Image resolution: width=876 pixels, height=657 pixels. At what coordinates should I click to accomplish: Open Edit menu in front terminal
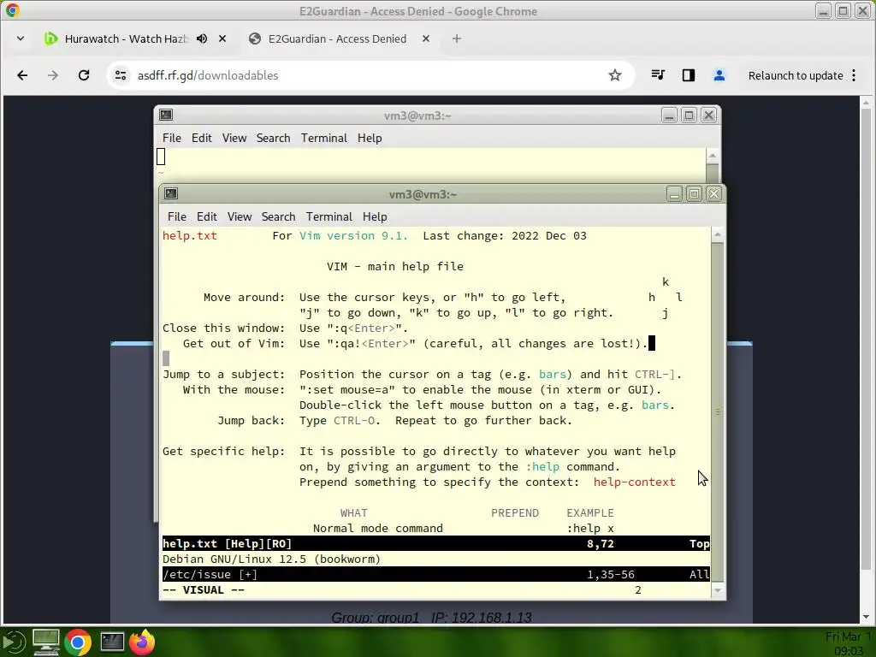tap(207, 216)
